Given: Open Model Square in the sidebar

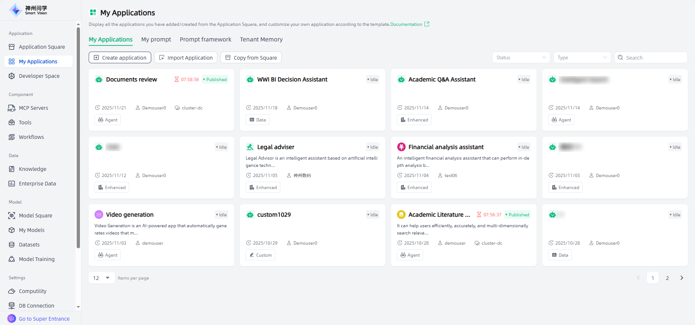Looking at the screenshot, I should (x=35, y=216).
